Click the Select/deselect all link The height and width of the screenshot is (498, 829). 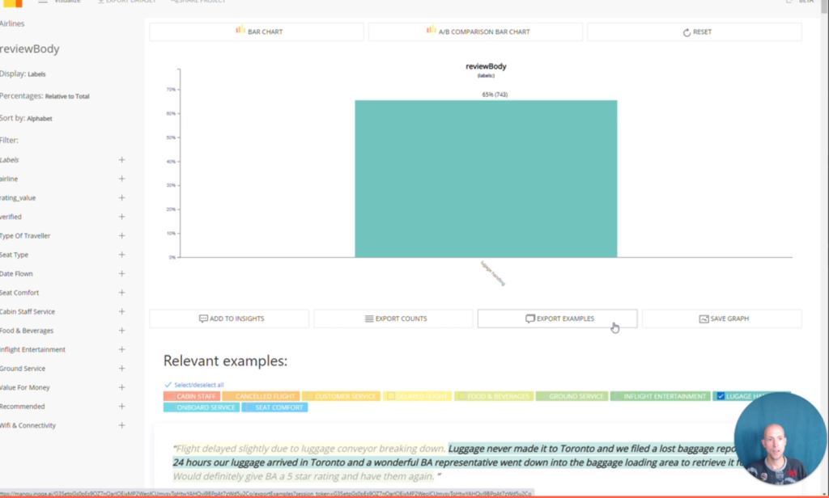(x=199, y=385)
